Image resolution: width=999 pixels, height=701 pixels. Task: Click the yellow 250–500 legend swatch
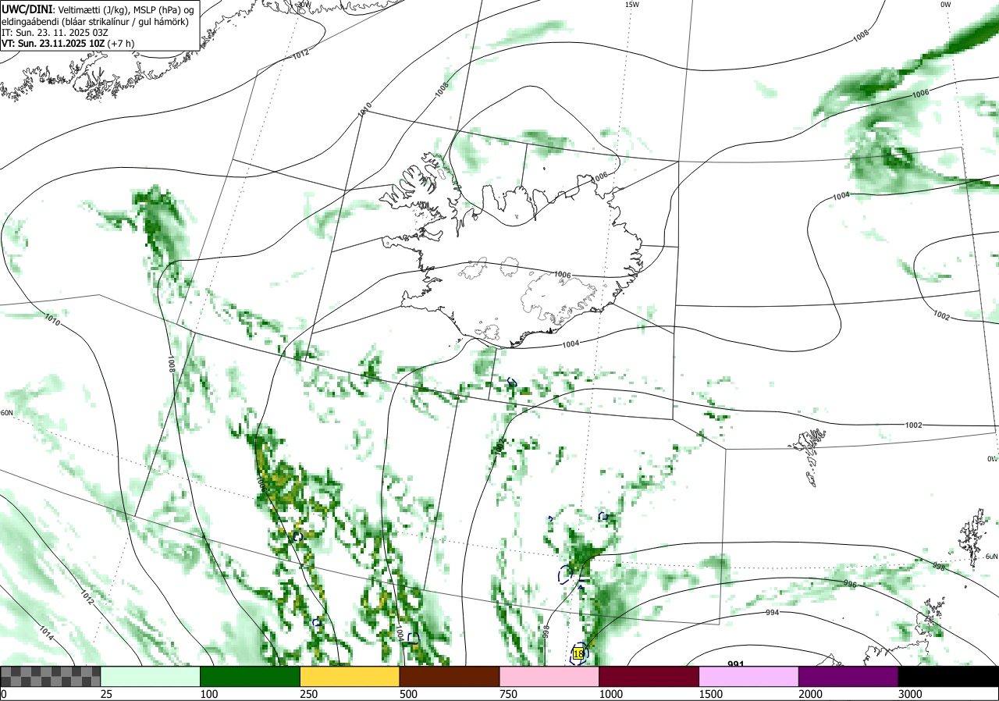click(x=350, y=676)
